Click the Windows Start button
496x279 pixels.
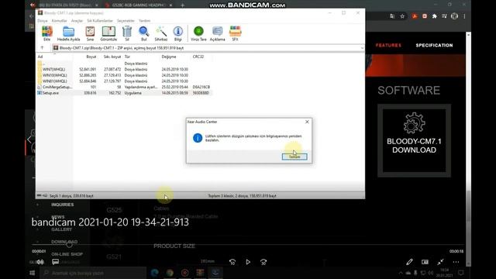pyautogui.click(x=33, y=273)
